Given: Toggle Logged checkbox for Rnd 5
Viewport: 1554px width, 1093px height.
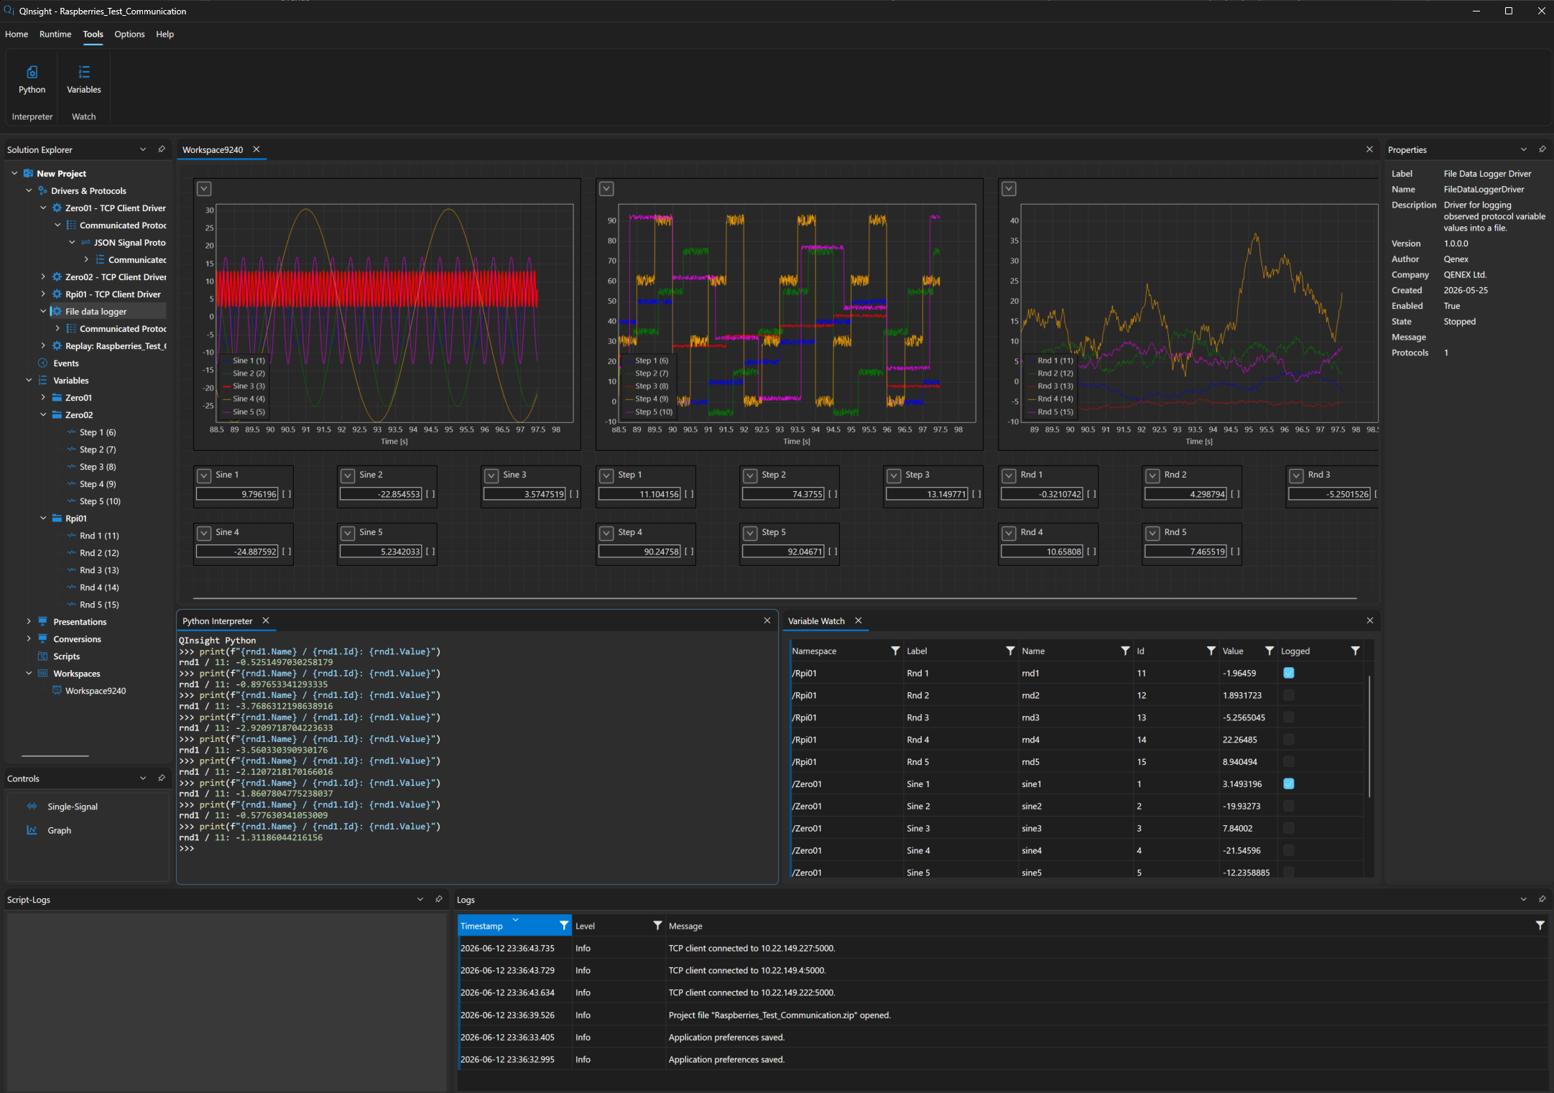Looking at the screenshot, I should tap(1289, 761).
